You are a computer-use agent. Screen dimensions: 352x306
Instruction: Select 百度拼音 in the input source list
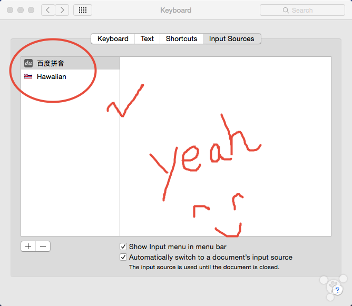[51, 63]
